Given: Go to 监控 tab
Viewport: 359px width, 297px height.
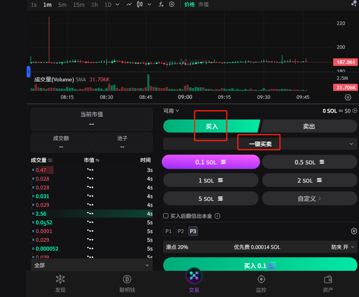Looking at the screenshot, I should 261,284.
